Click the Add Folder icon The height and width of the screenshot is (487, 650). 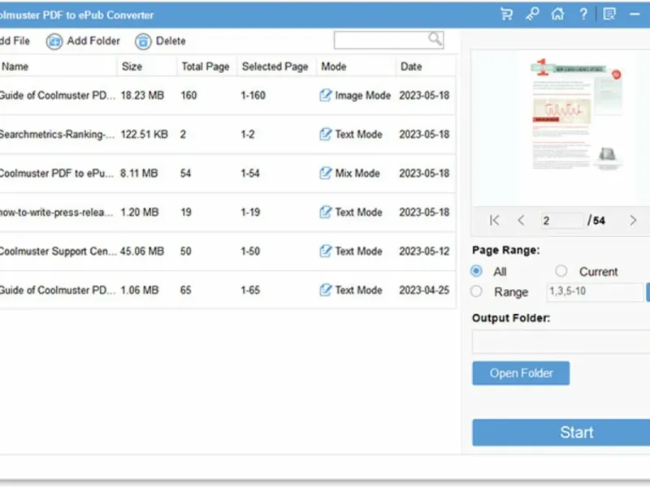[54, 41]
